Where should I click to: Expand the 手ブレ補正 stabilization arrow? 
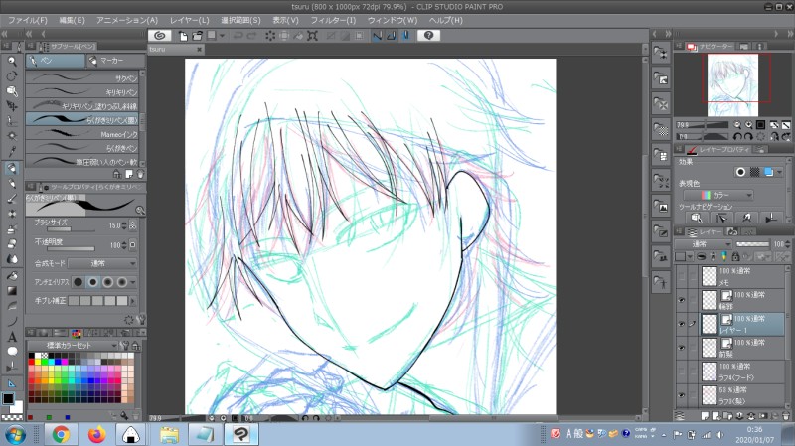click(133, 301)
